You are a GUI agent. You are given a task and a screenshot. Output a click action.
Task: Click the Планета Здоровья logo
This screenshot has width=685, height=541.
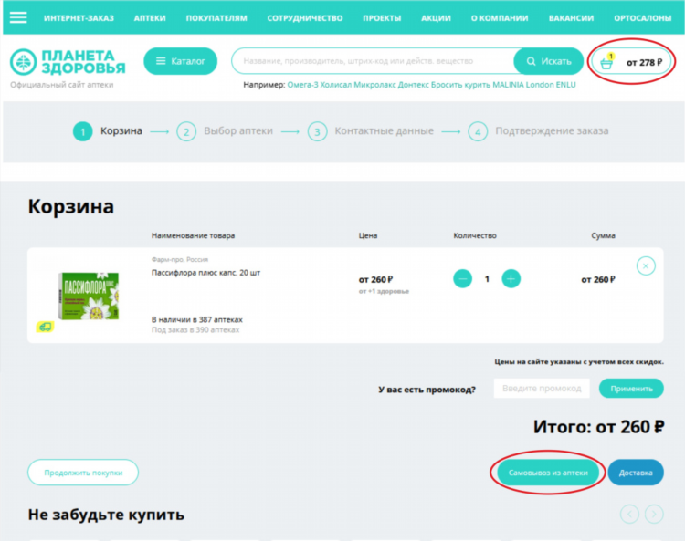coord(68,62)
